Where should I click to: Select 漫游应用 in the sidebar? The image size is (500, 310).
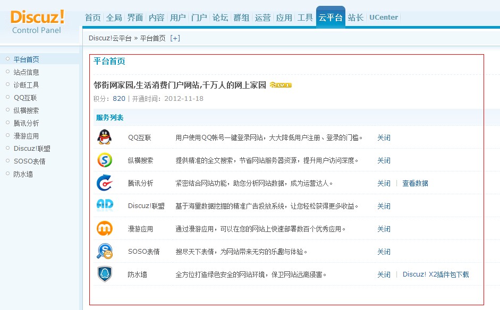click(26, 136)
